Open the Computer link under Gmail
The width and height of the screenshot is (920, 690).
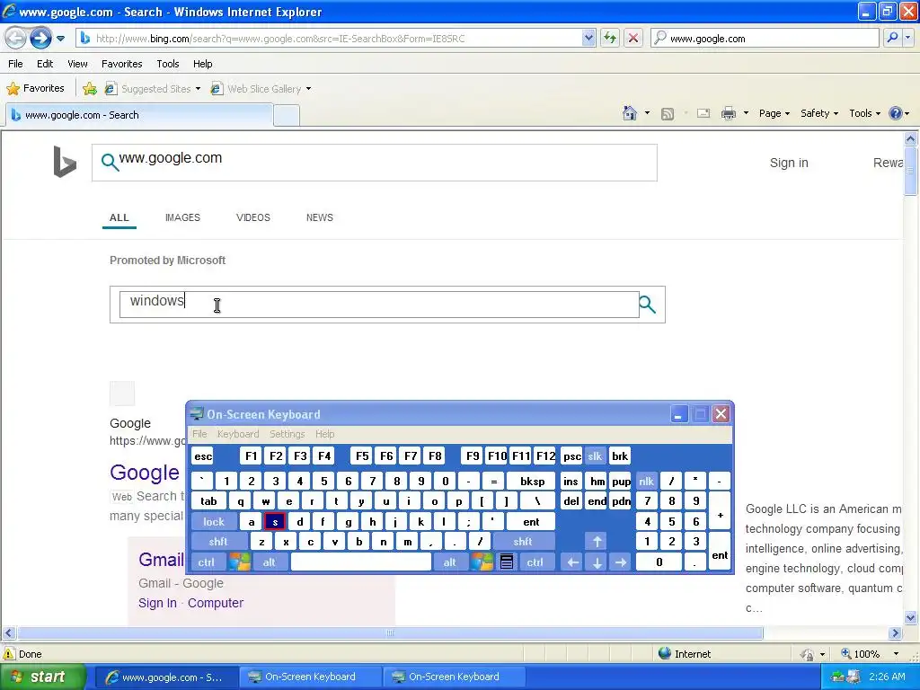(x=216, y=603)
